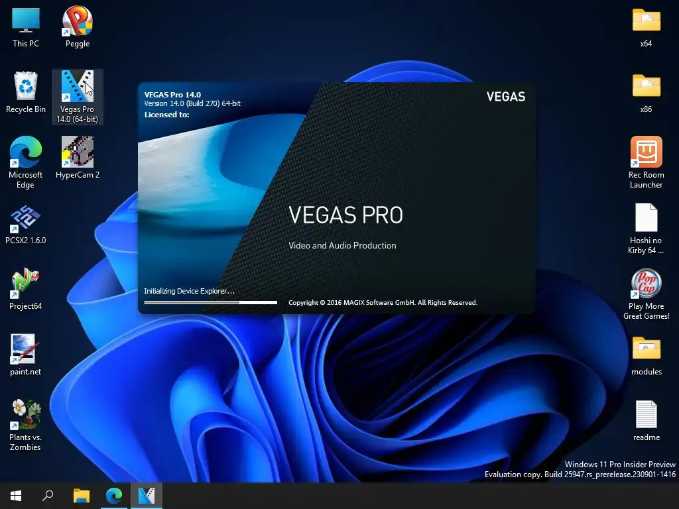679x509 pixels.
Task: Select the HyperCam 2 shortcut
Action: [78, 158]
